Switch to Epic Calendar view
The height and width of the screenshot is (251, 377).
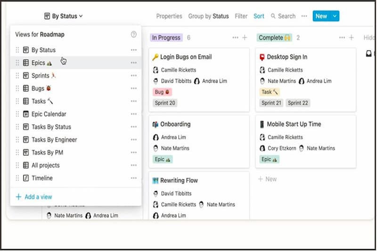coord(49,114)
